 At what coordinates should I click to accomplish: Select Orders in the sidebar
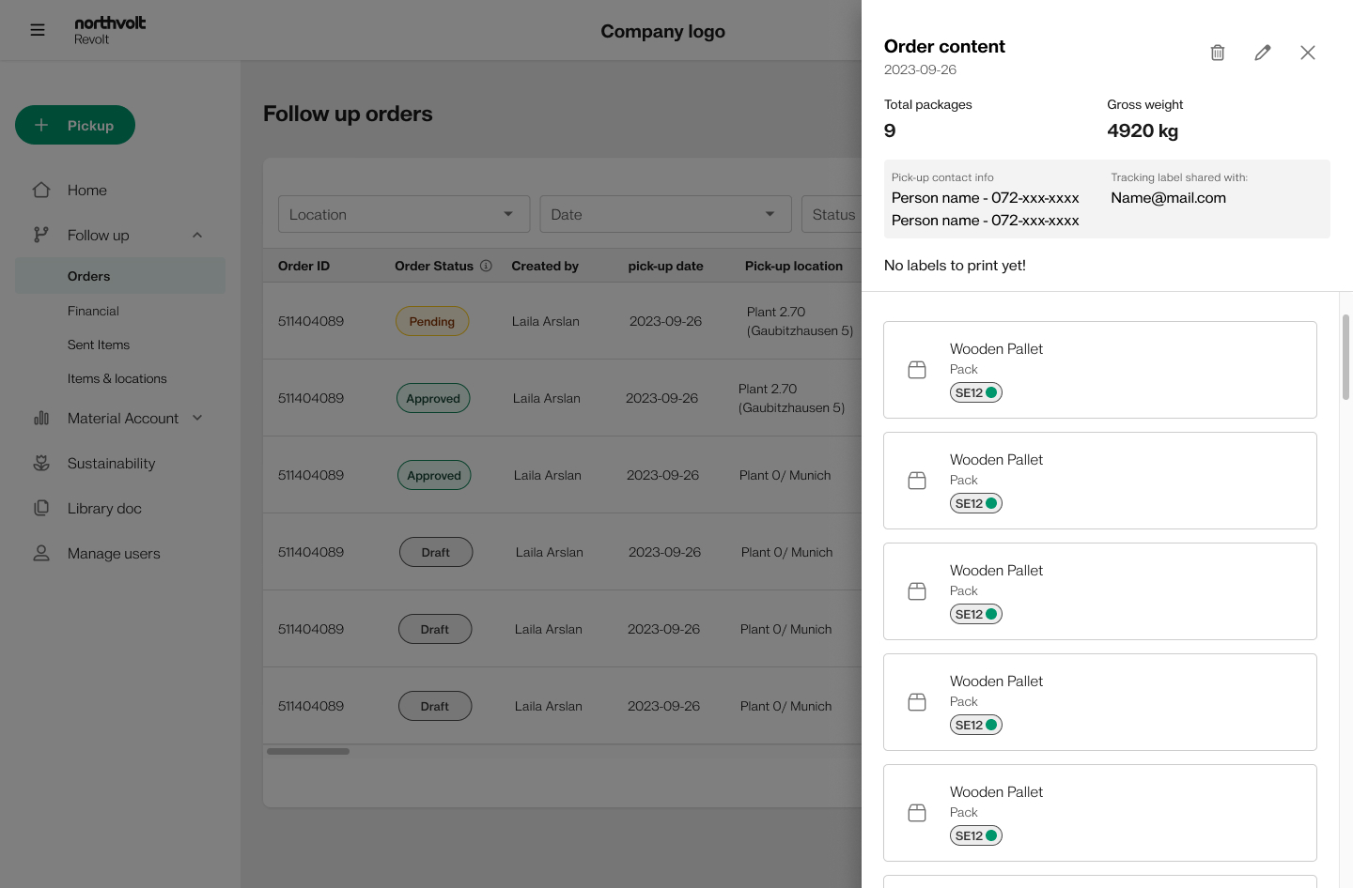pyautogui.click(x=120, y=276)
